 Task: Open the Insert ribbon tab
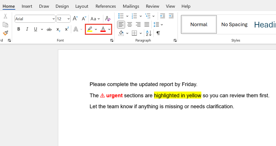pyautogui.click(x=27, y=6)
